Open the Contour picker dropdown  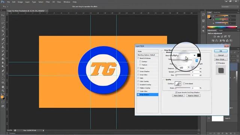tap(180, 84)
